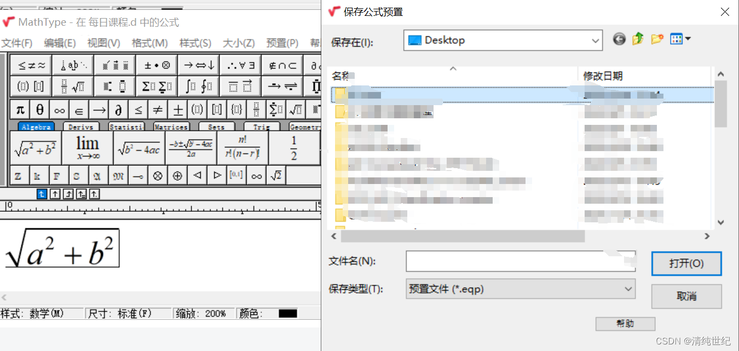Open the File menu in MathType

coord(16,43)
